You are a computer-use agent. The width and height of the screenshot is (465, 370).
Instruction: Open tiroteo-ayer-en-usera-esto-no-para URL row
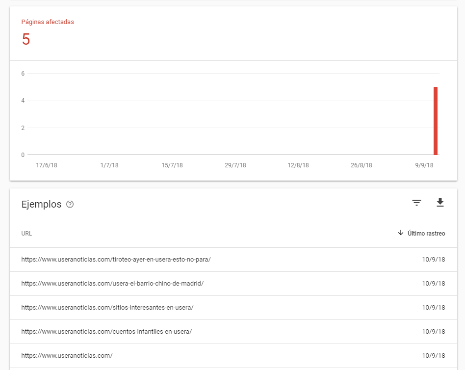233,260
